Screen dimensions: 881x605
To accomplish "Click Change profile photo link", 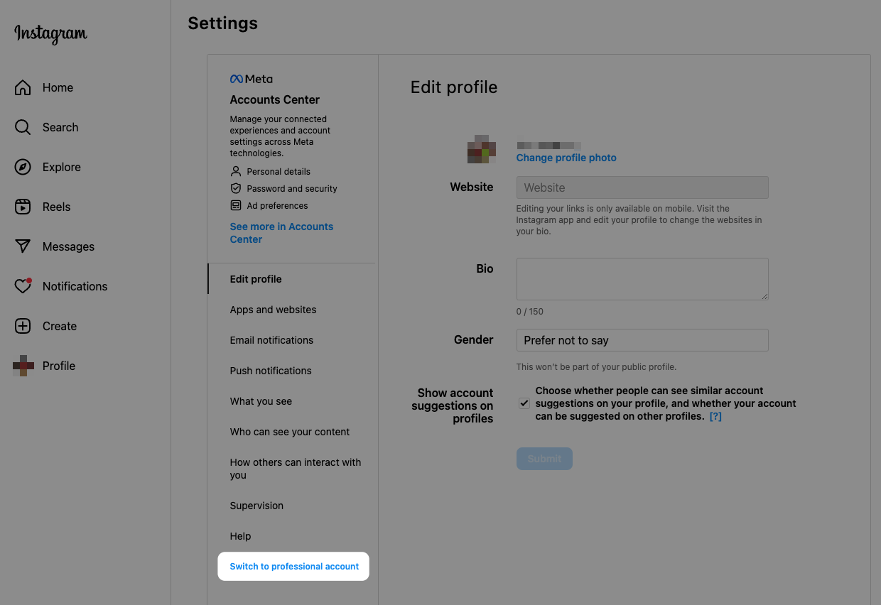I will [x=566, y=158].
